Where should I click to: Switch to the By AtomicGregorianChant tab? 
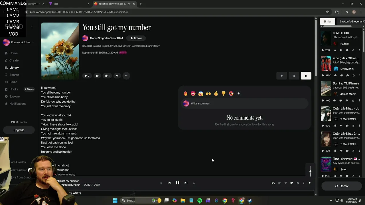[352, 22]
